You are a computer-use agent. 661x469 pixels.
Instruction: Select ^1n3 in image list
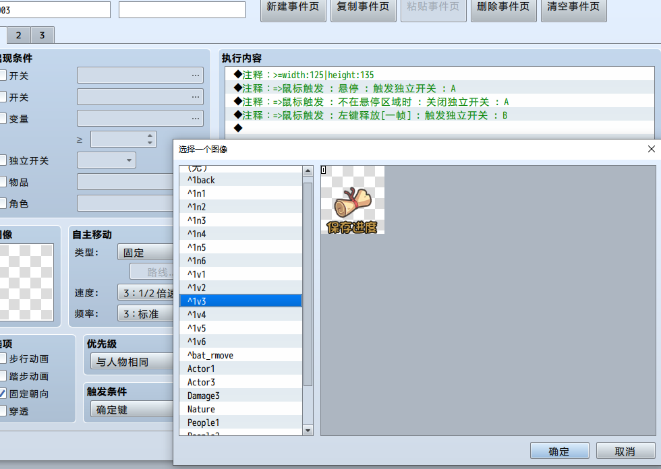click(241, 220)
